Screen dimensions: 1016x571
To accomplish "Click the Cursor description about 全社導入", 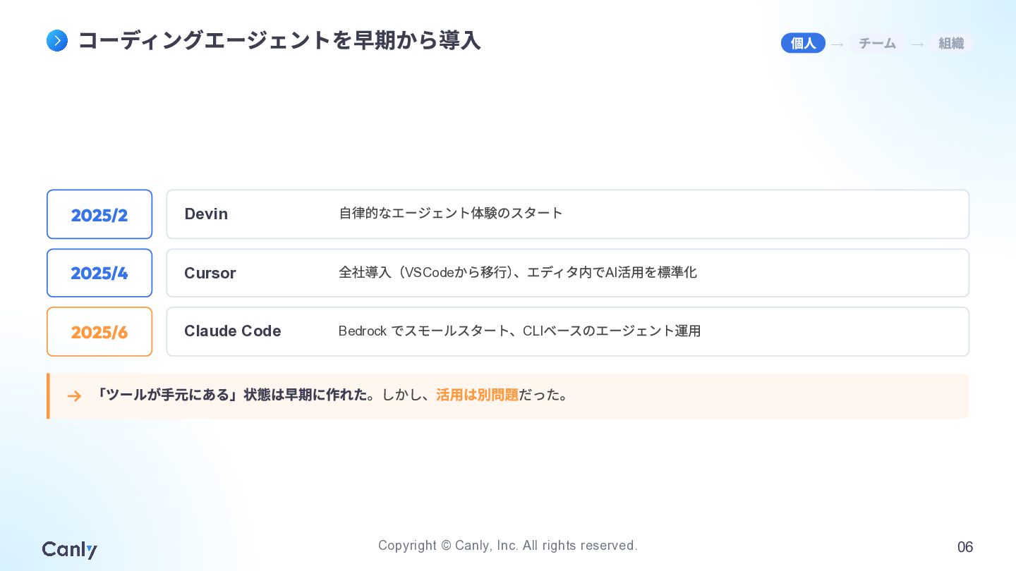I will tap(518, 272).
